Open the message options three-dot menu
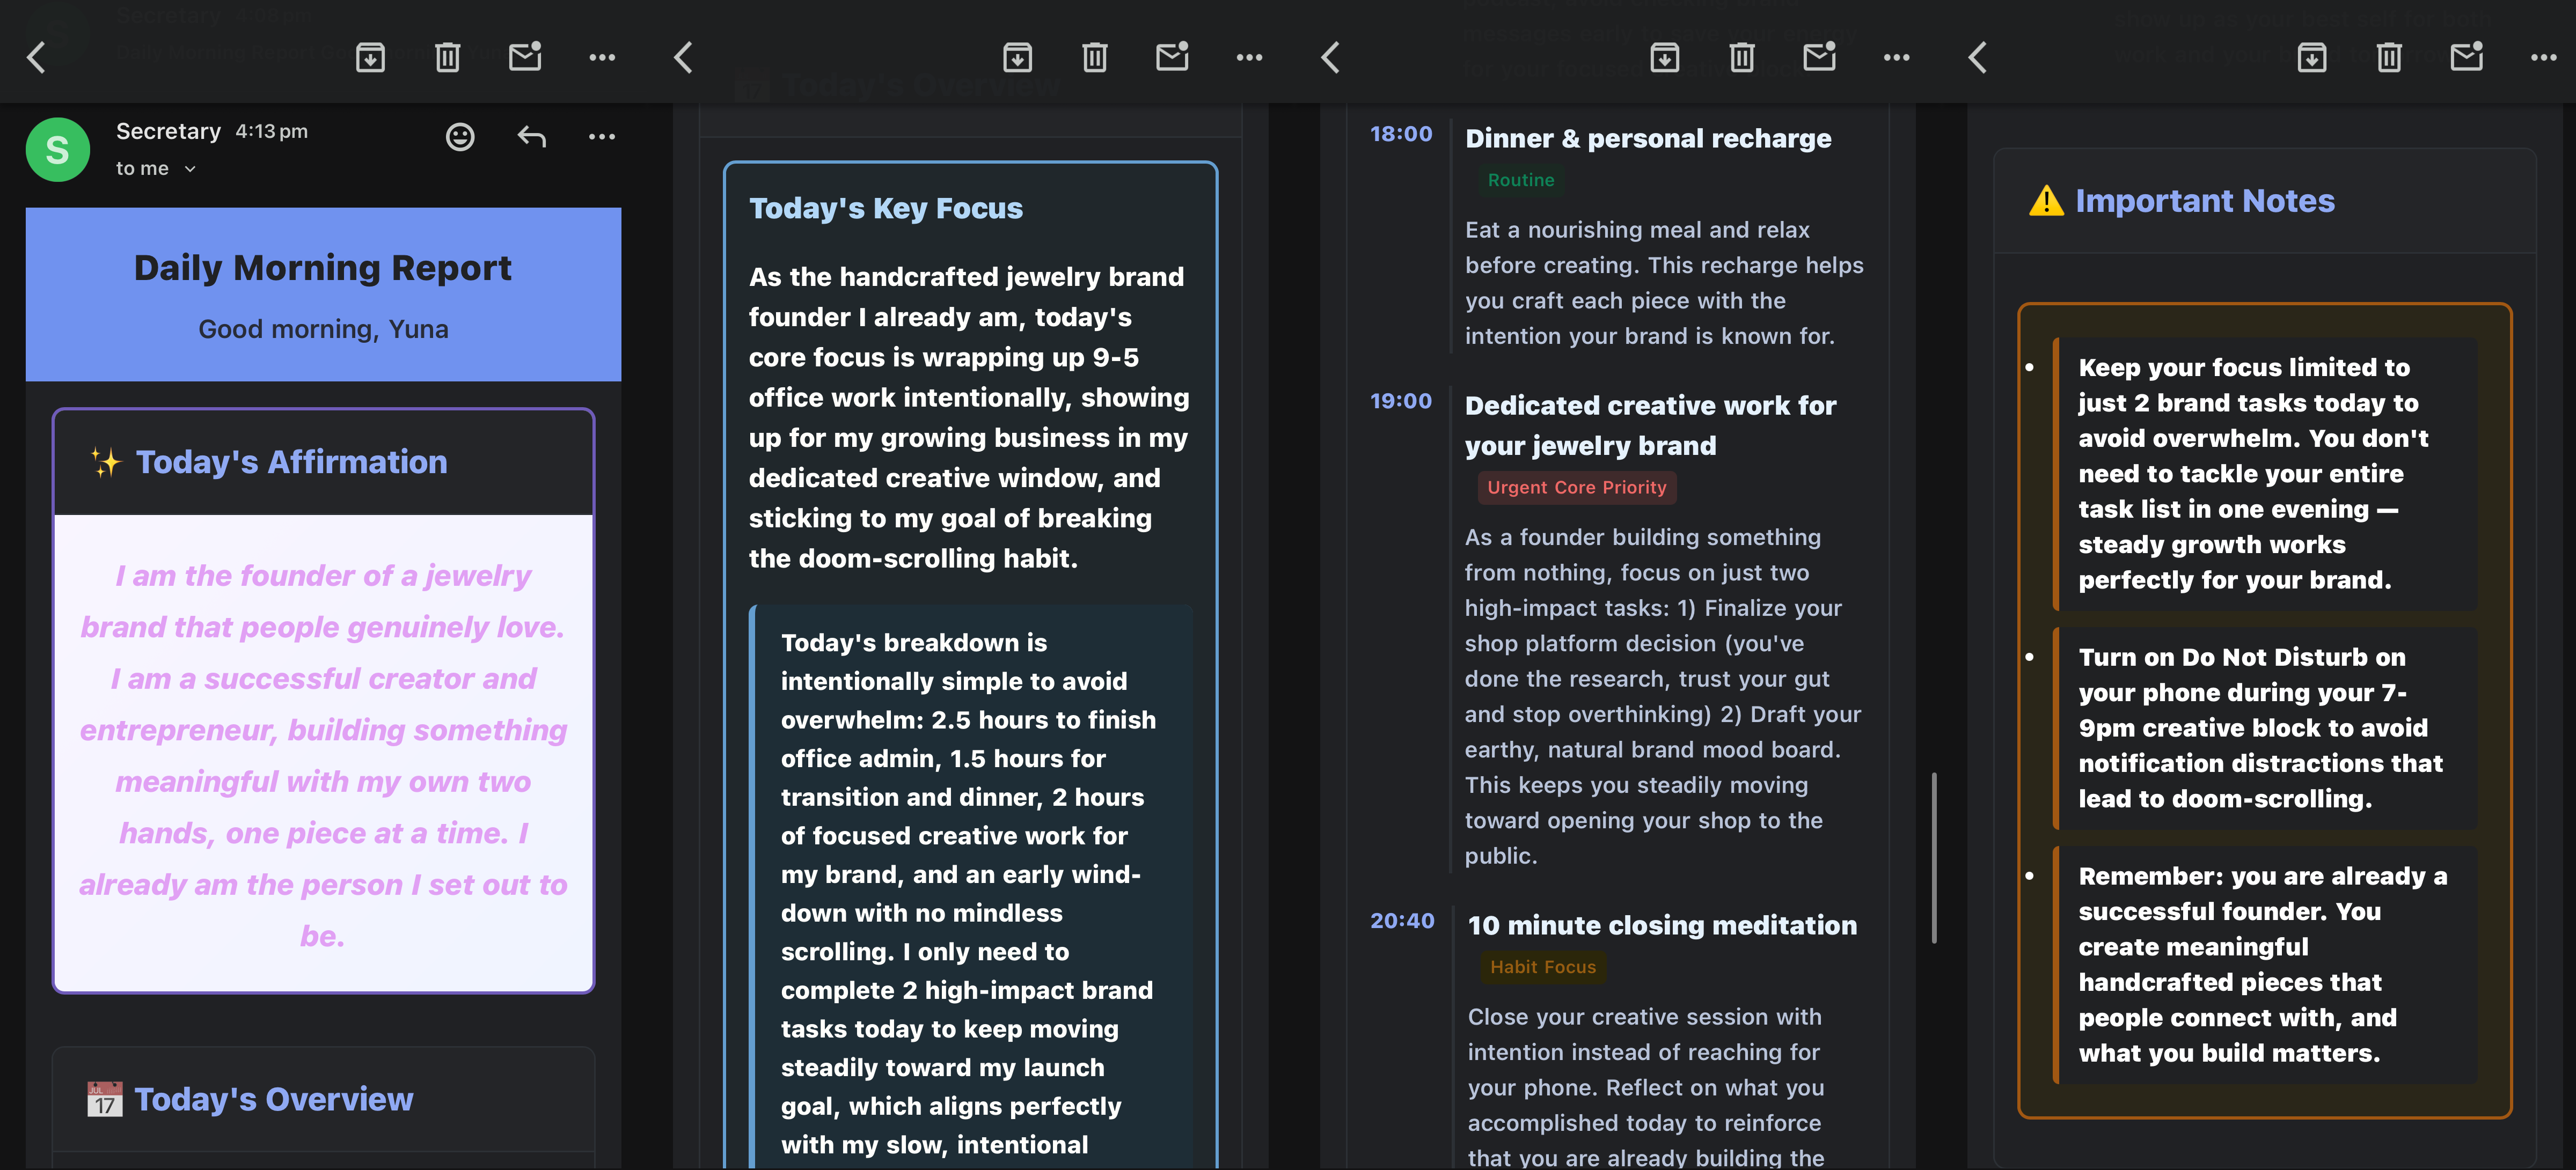This screenshot has width=2576, height=1170. coord(602,136)
